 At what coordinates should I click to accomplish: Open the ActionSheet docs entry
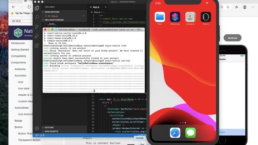pyautogui.click(x=21, y=108)
